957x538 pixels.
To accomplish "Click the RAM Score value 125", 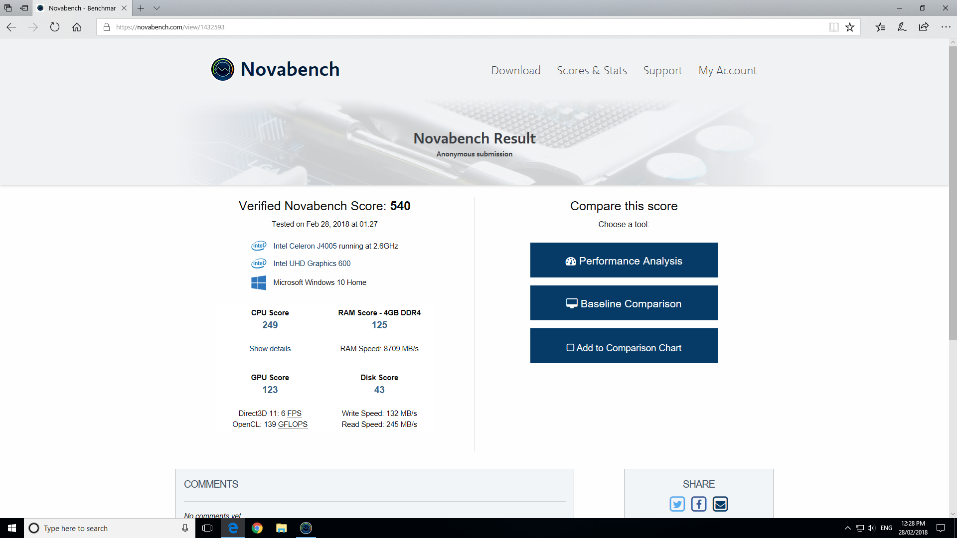I will (379, 325).
